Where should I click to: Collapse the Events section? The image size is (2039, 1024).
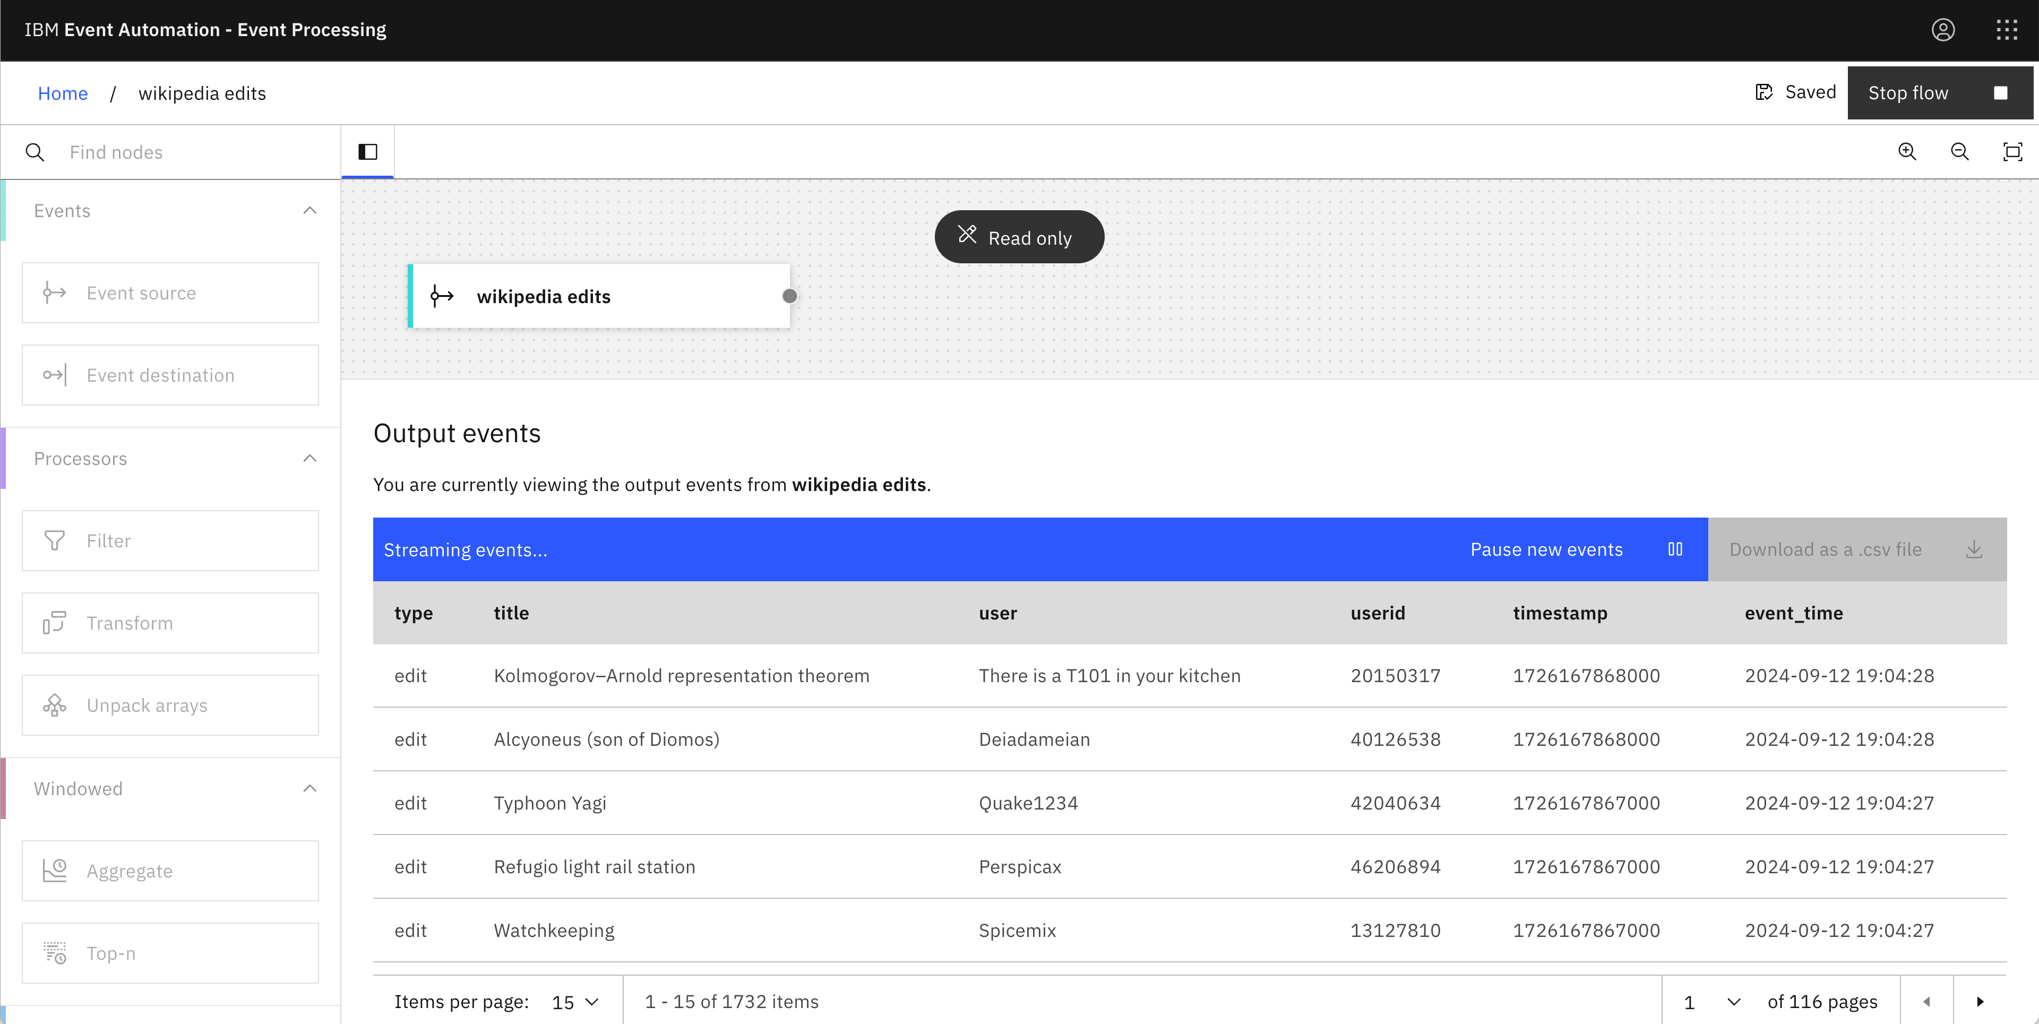tap(309, 211)
